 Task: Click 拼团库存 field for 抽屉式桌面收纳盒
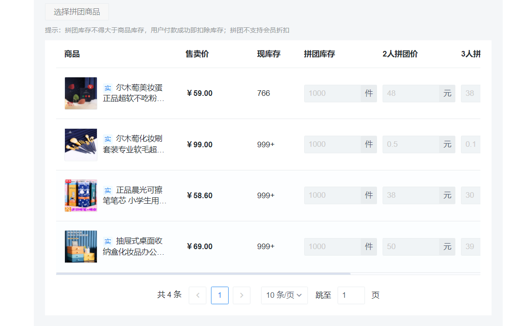[332, 247]
